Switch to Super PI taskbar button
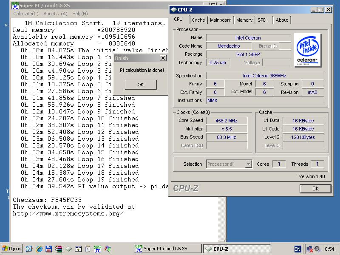Image resolution: width=340 pixels, height=255 pixels. (x=167, y=249)
